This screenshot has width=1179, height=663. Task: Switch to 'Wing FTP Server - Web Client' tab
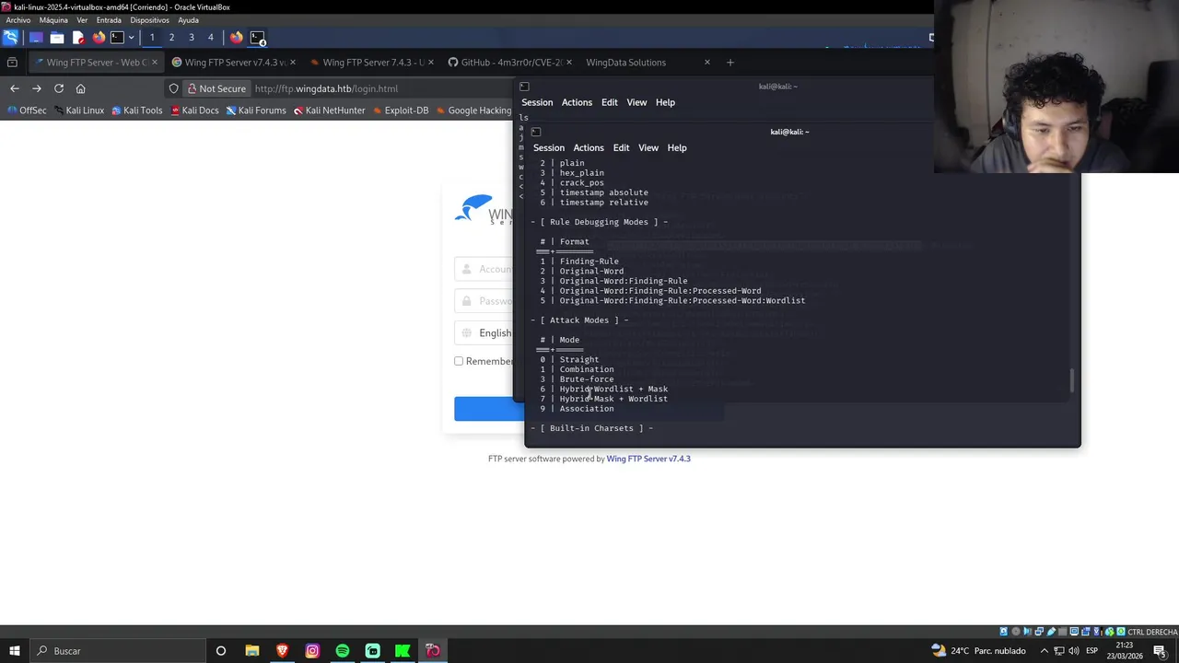[x=94, y=63]
